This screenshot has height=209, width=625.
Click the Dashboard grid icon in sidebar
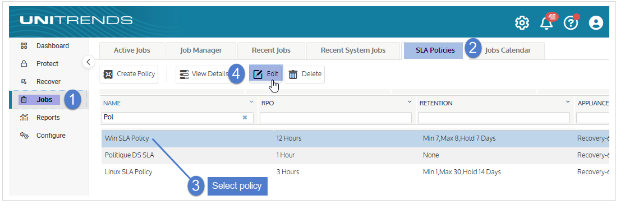(x=24, y=46)
